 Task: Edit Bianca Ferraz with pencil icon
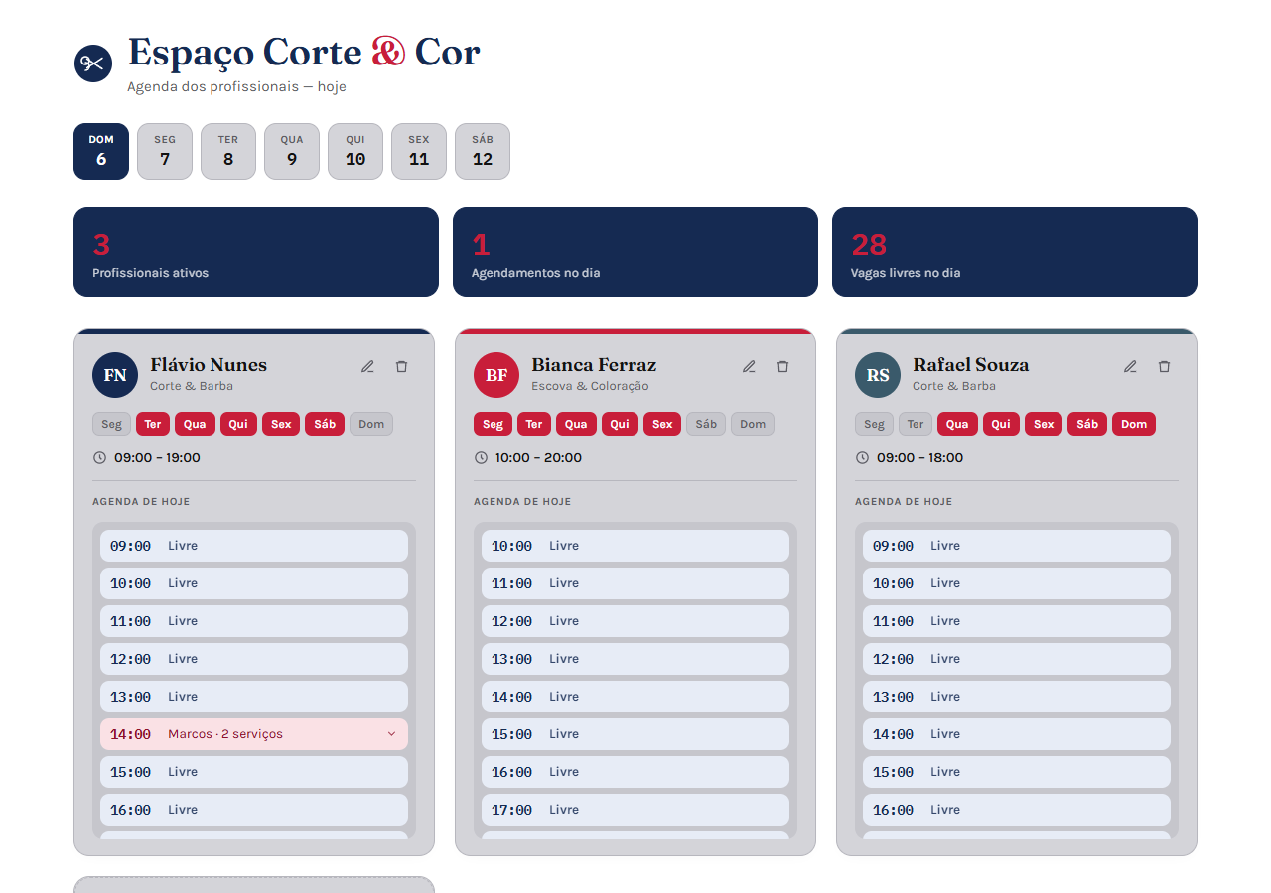click(x=750, y=366)
